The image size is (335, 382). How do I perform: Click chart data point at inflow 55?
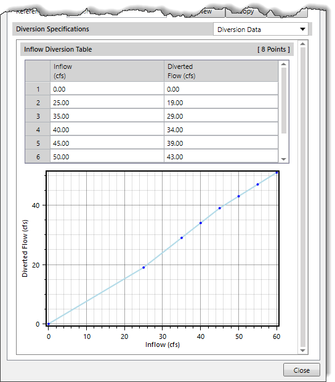click(x=257, y=185)
